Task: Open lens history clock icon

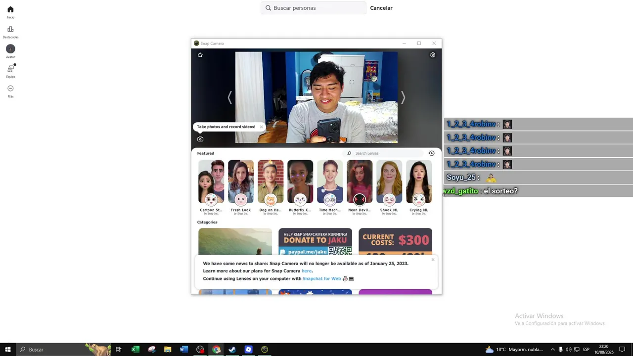Action: pos(431,153)
